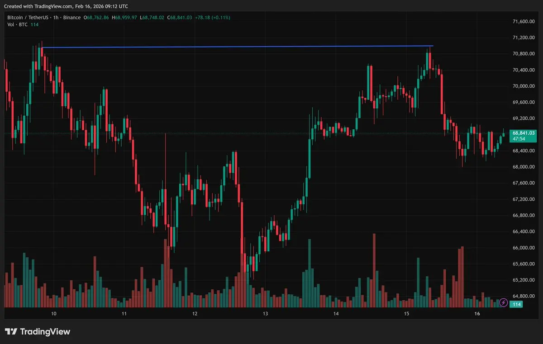Click price axis label 68,400.00
543x344 pixels.
click(x=524, y=151)
